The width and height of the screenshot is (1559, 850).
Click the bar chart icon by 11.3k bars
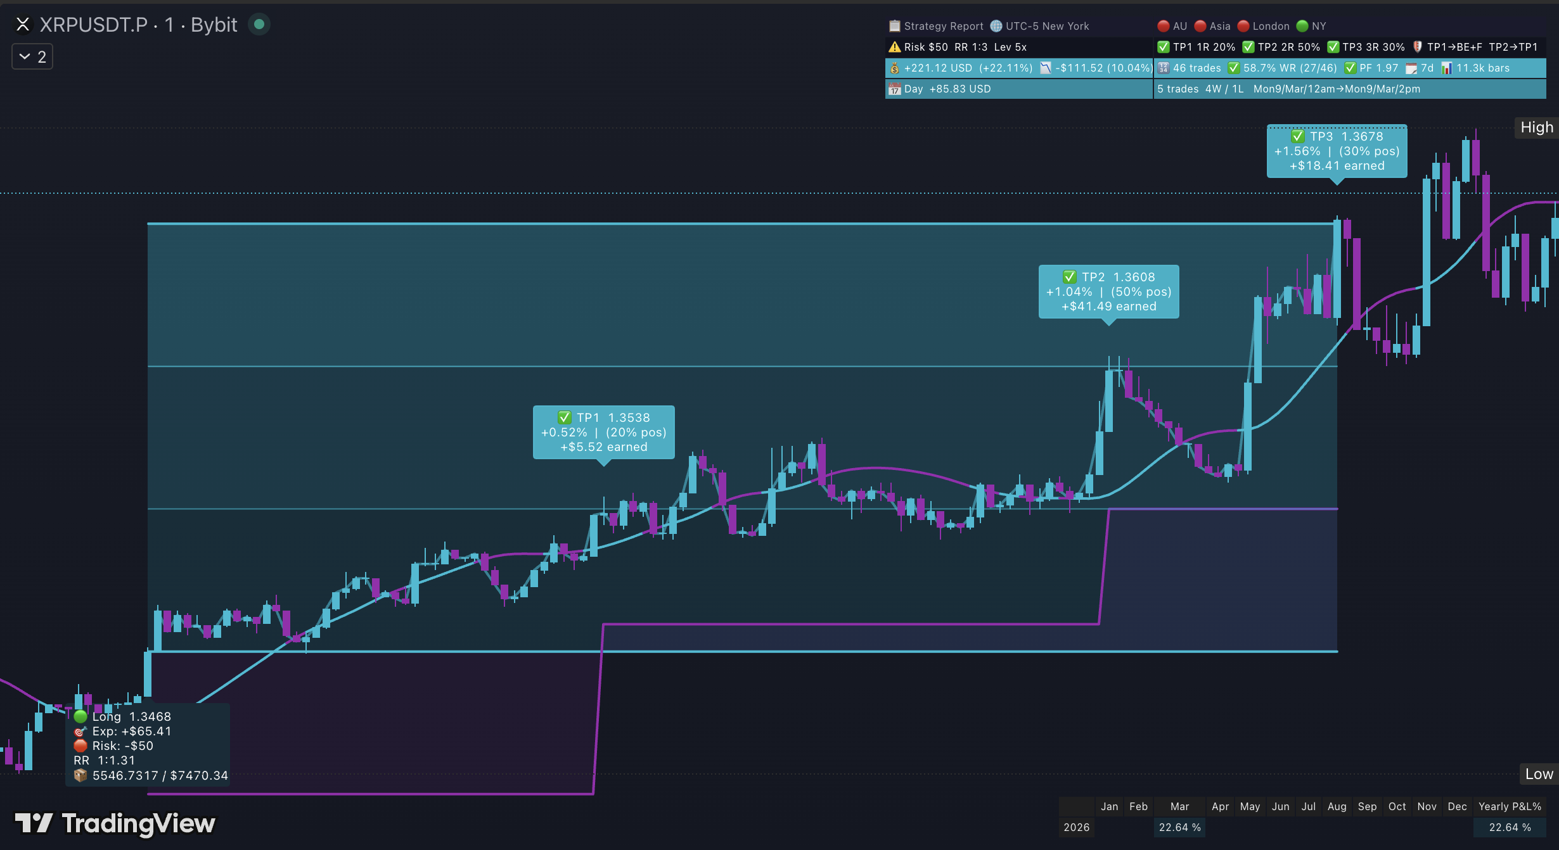[1447, 68]
